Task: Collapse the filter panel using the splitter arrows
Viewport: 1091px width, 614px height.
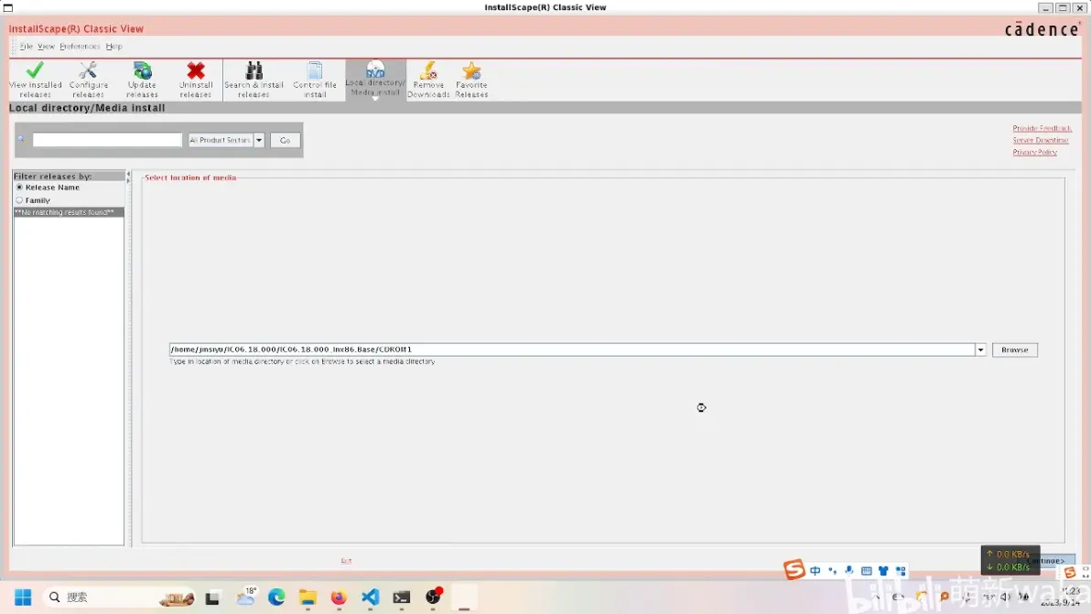Action: (x=128, y=178)
